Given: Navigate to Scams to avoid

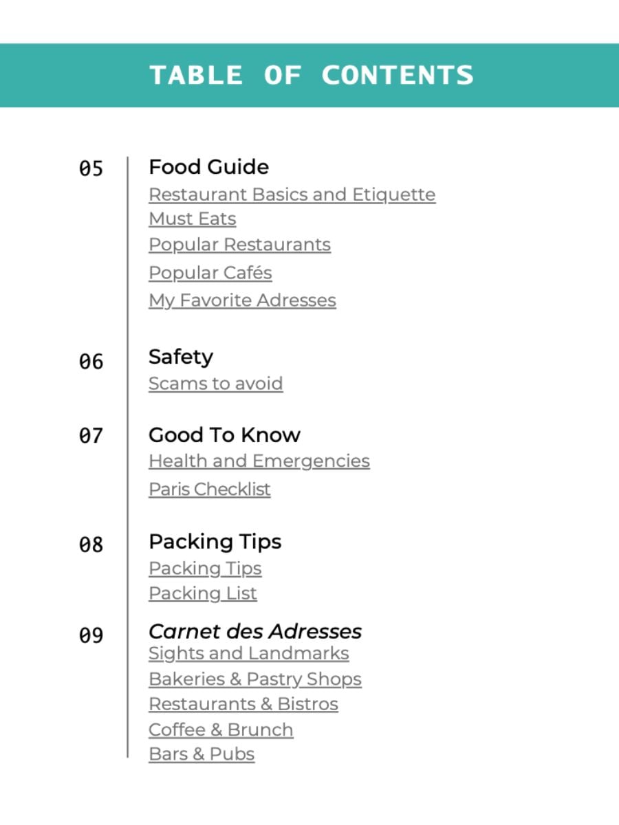Looking at the screenshot, I should (x=215, y=384).
